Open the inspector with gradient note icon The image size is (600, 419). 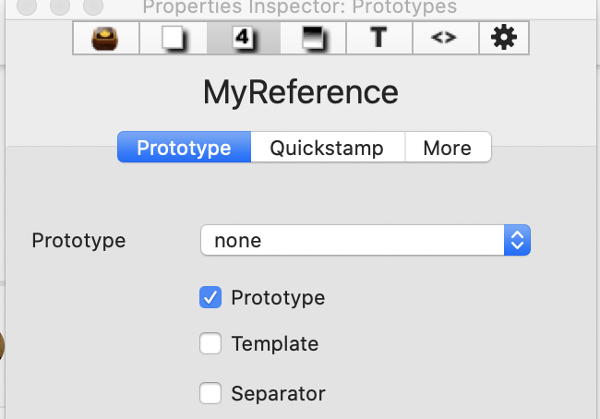coord(313,38)
